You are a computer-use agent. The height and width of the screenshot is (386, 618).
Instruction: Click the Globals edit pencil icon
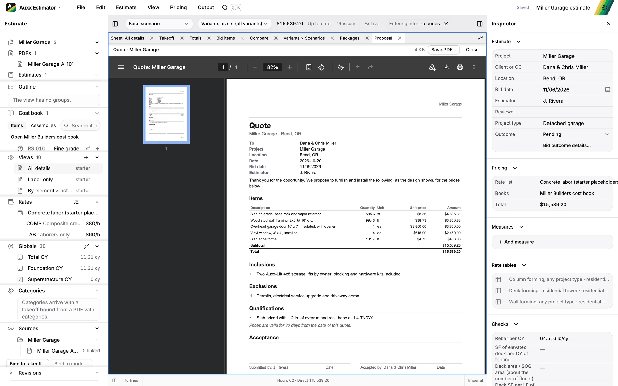tap(86, 246)
